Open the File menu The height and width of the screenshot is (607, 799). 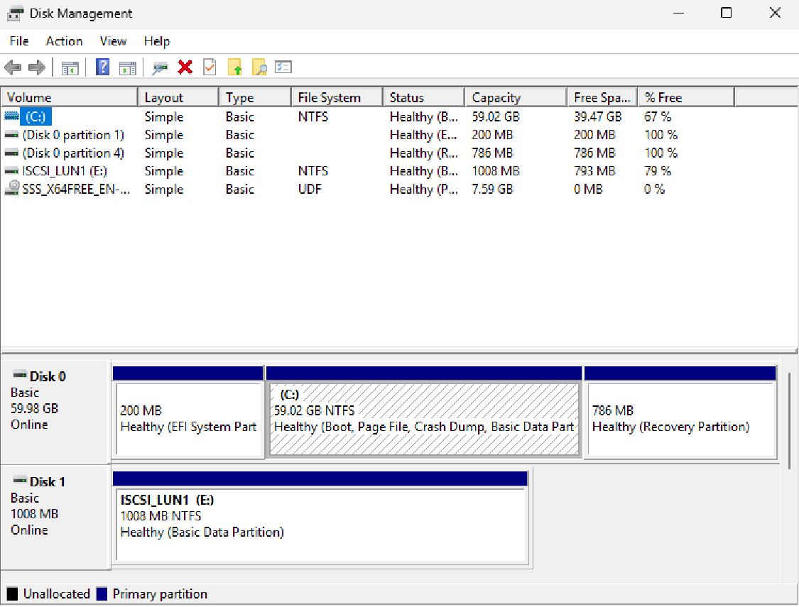click(x=19, y=41)
